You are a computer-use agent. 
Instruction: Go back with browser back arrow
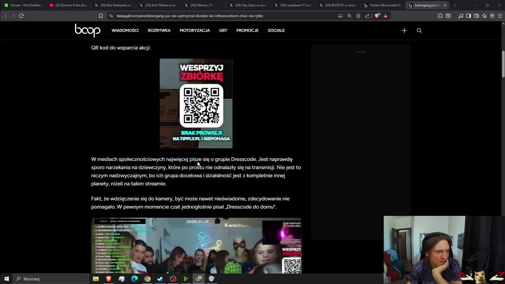[x=6, y=16]
